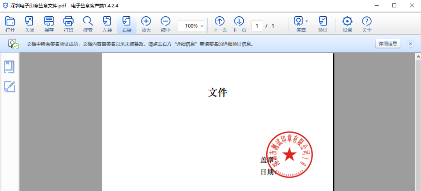The width and height of the screenshot is (421, 191).
Task: Click the vertical scrollbar up arrow
Action: (x=418, y=56)
